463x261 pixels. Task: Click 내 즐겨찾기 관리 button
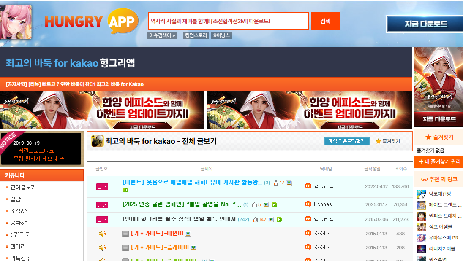coord(439,161)
